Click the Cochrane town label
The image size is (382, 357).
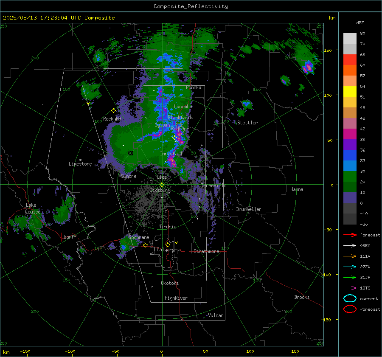click(x=139, y=237)
